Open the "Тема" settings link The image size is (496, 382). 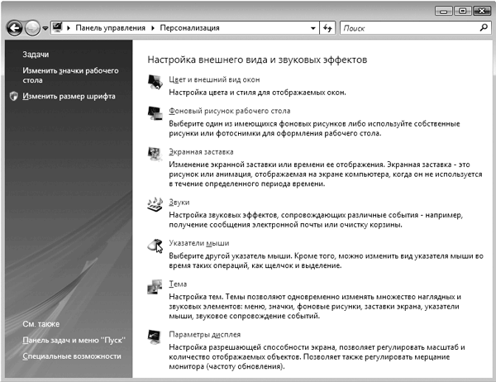pyautogui.click(x=178, y=284)
